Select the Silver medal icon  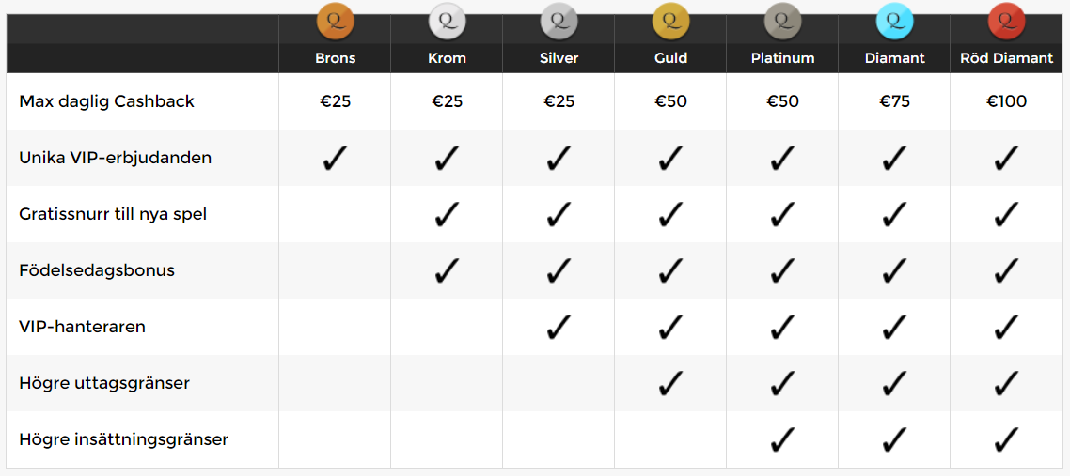[x=559, y=21]
